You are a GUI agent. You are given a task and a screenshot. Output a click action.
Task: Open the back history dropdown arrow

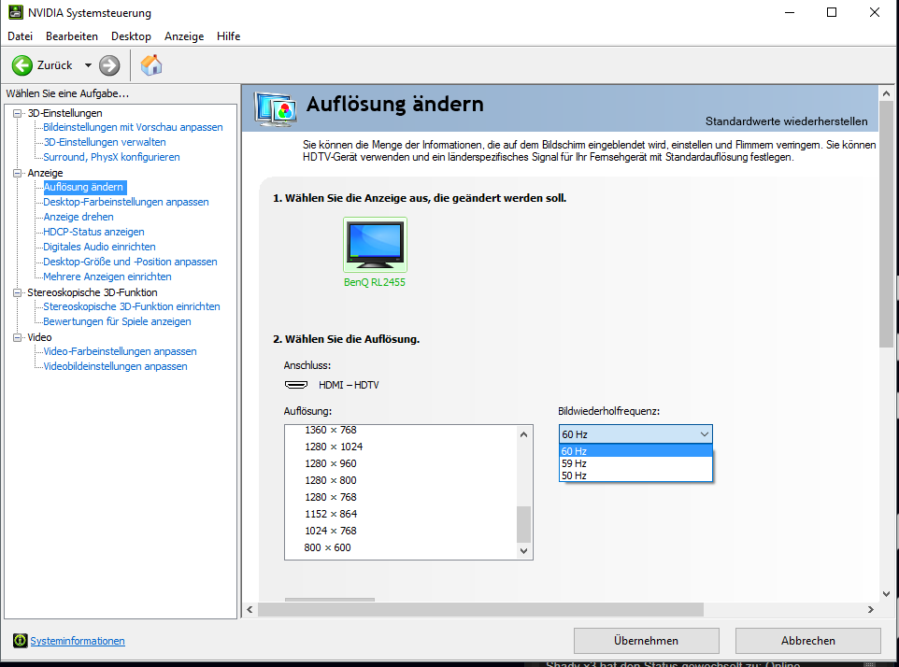[88, 65]
